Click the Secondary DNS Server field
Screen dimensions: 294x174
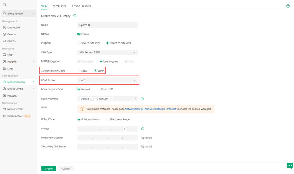pyautogui.click(x=108, y=146)
